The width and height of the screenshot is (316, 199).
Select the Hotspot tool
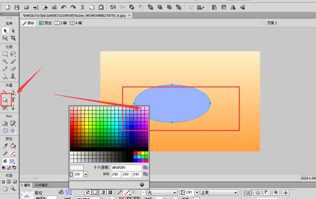pyautogui.click(x=5, y=123)
